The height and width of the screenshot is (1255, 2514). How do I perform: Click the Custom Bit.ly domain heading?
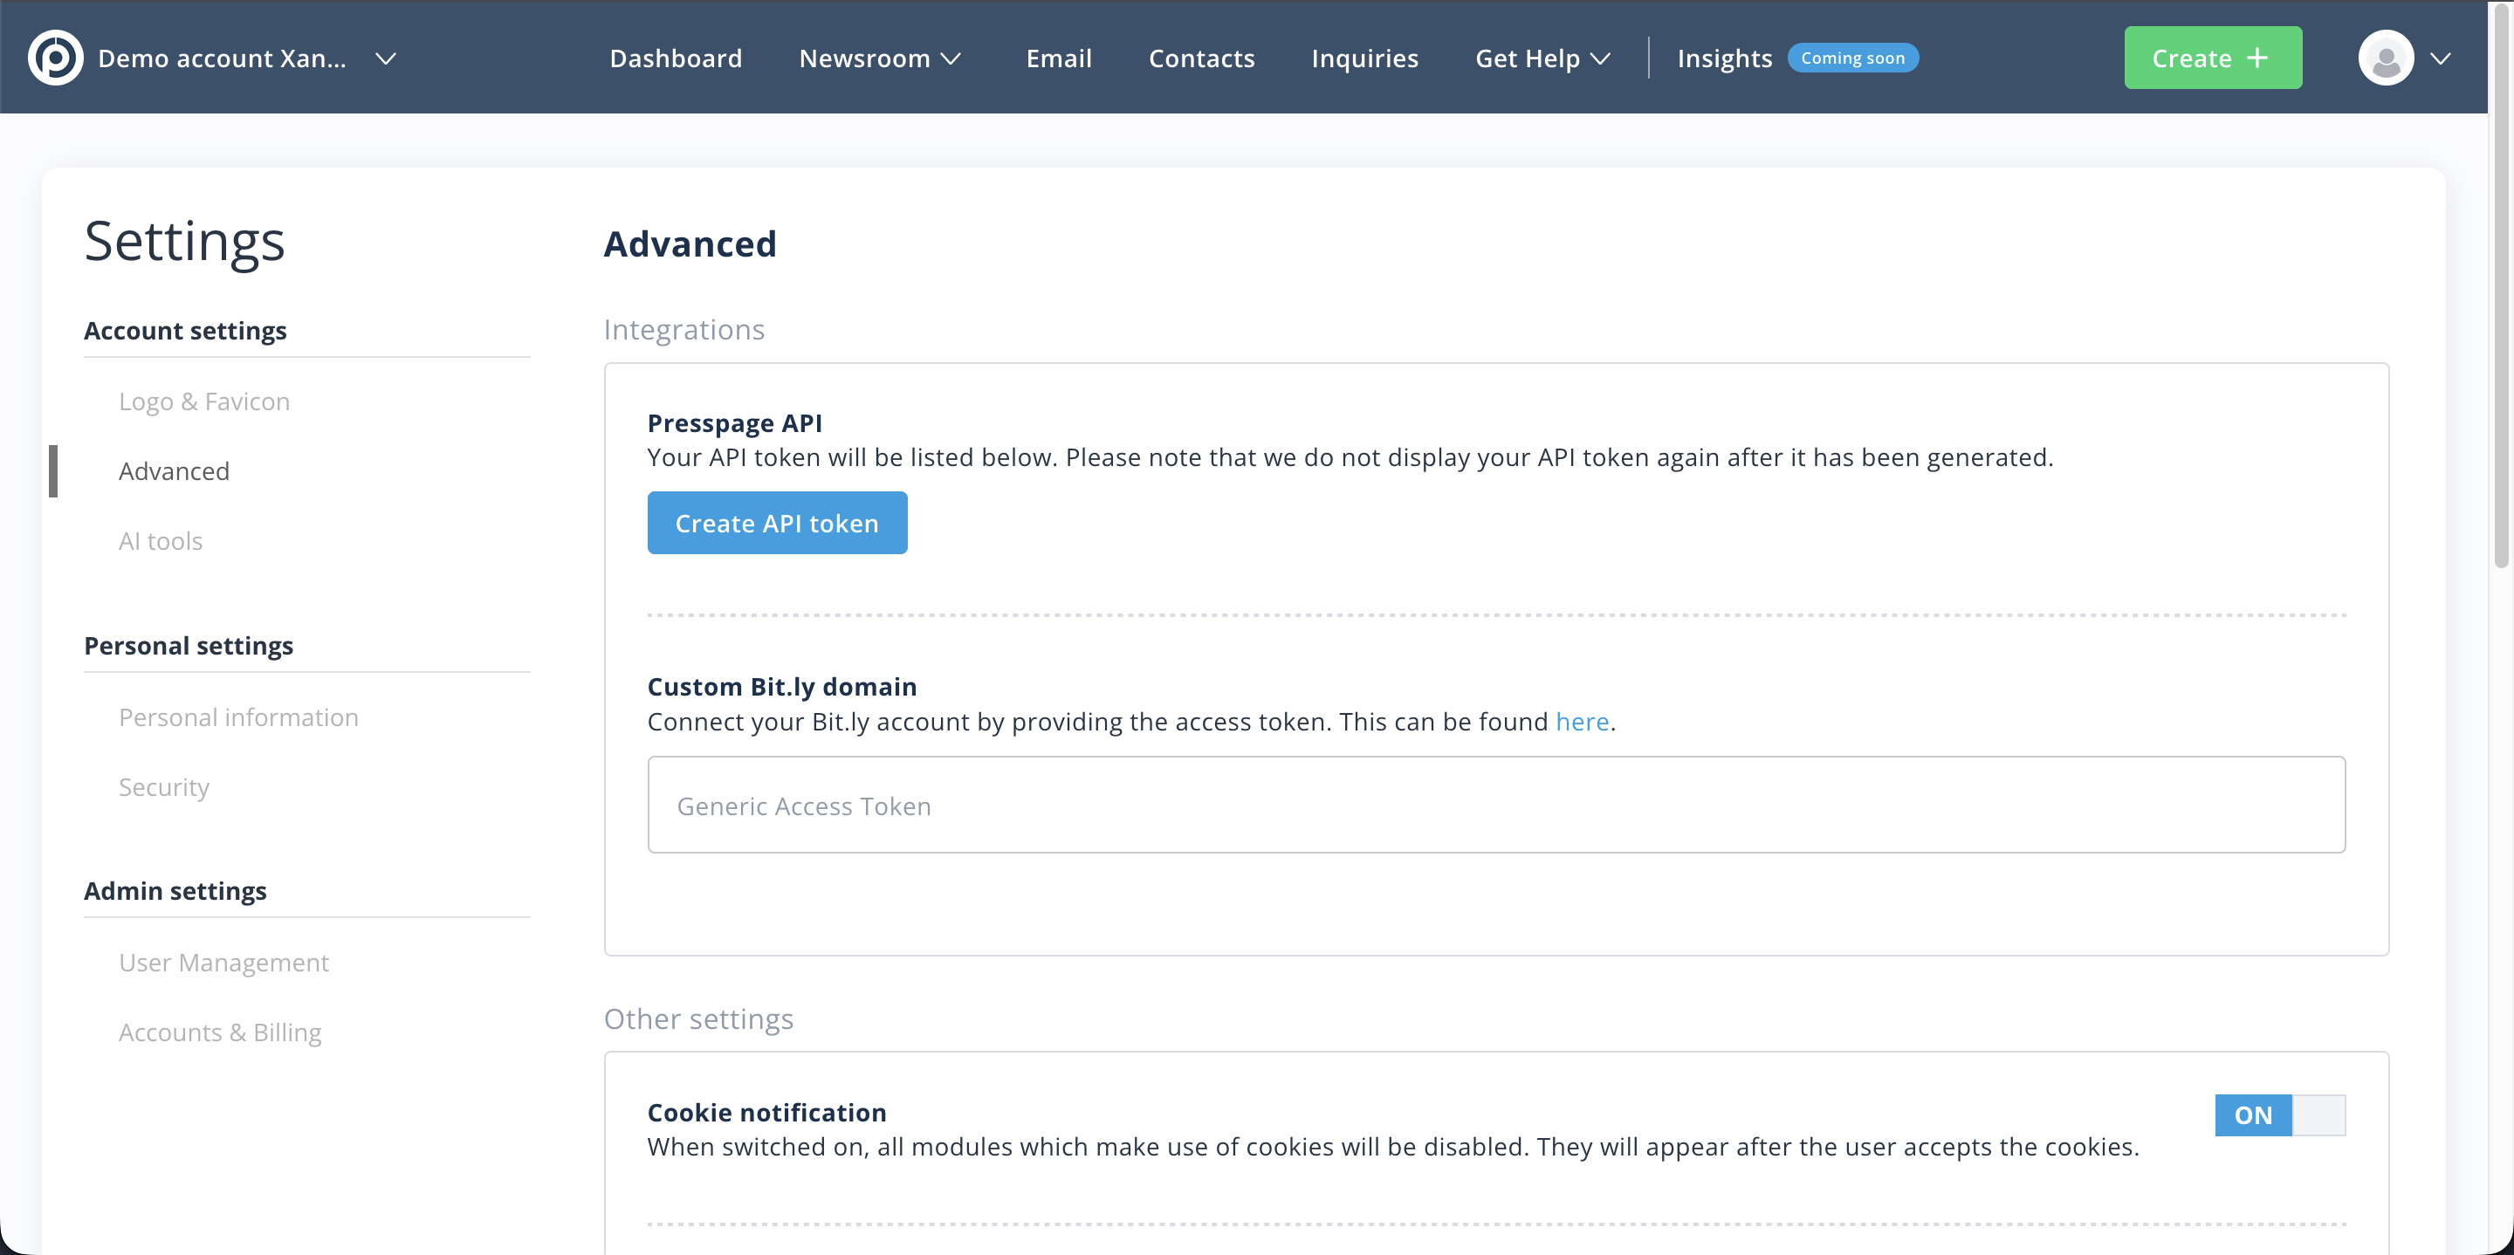tap(782, 686)
